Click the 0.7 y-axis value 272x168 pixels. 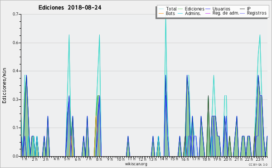15,14
